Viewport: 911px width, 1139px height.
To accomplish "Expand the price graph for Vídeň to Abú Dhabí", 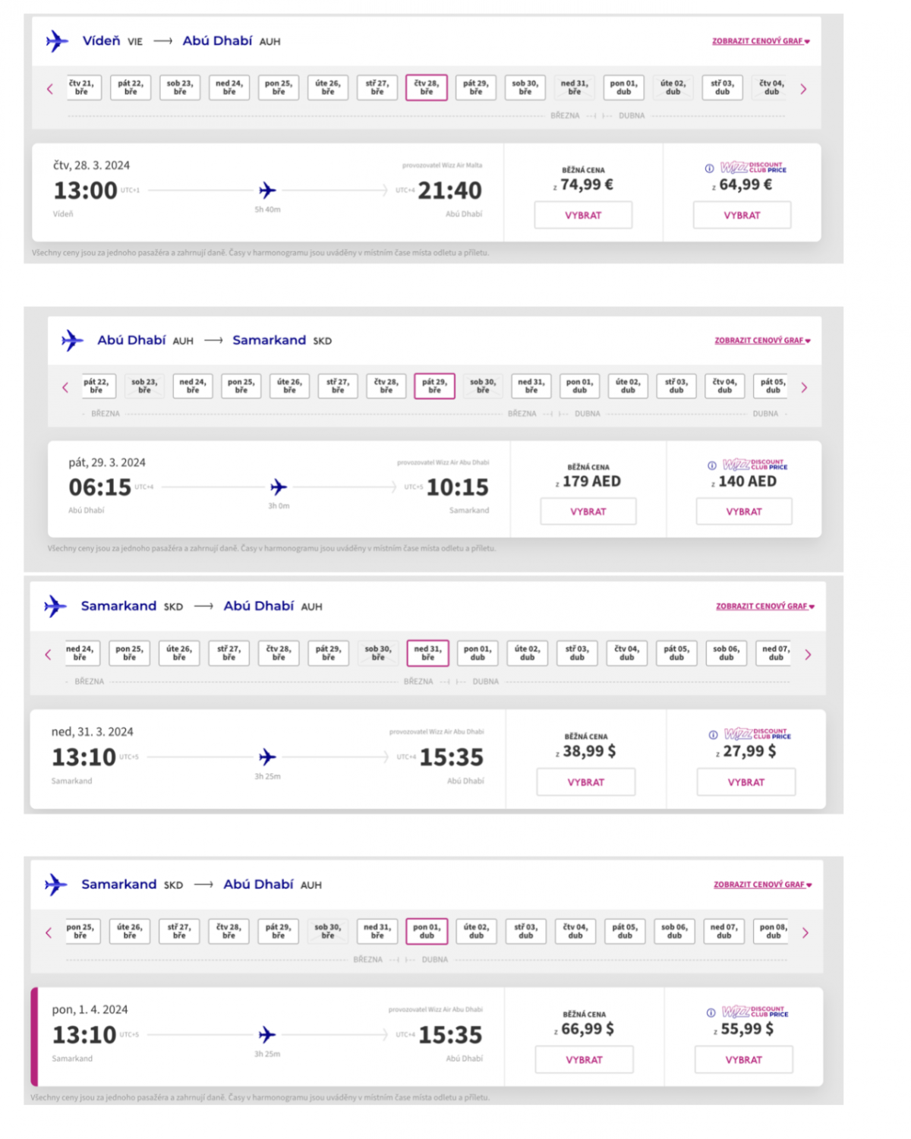I will click(761, 41).
